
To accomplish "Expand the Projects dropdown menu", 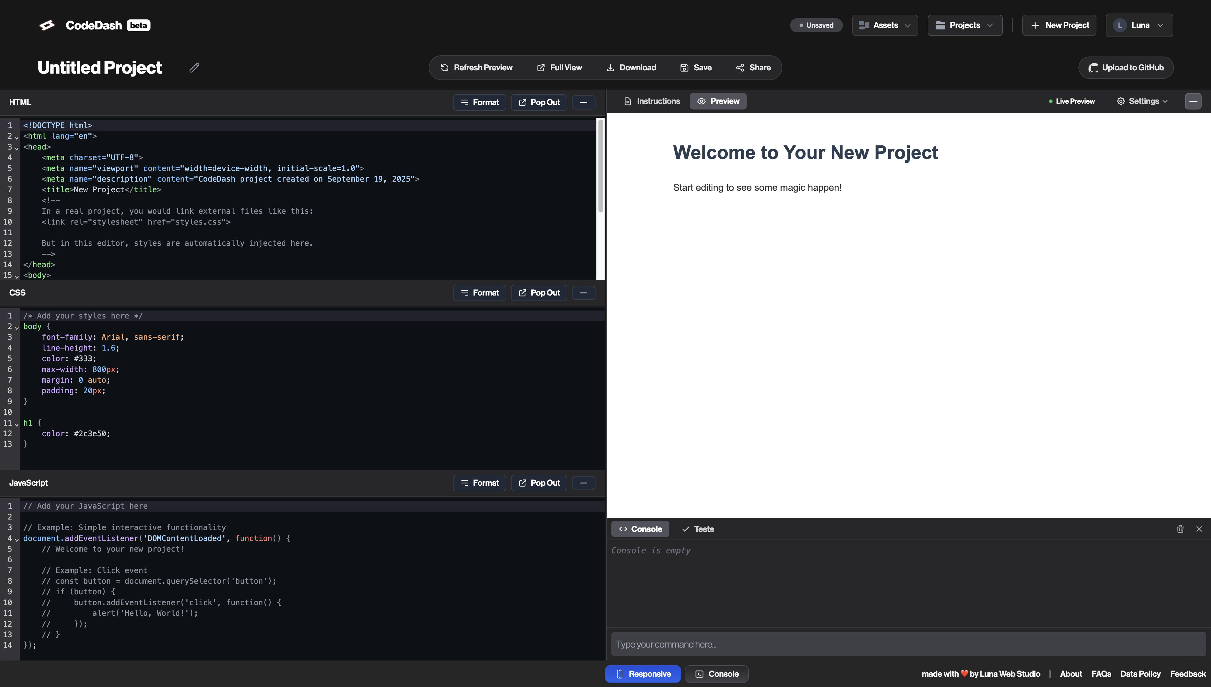I will [965, 26].
